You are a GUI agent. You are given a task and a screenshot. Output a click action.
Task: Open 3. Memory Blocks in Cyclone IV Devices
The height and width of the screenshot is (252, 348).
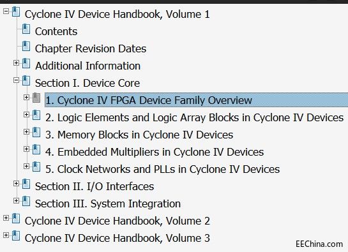click(x=139, y=135)
